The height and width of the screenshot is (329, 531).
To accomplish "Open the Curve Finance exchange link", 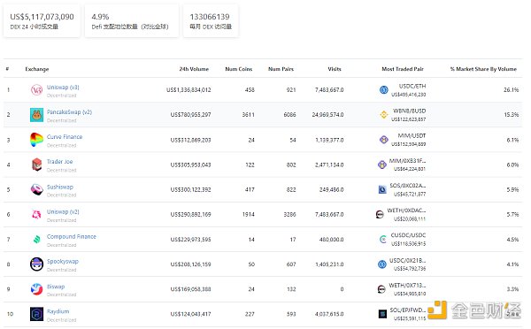I will 65,137.
